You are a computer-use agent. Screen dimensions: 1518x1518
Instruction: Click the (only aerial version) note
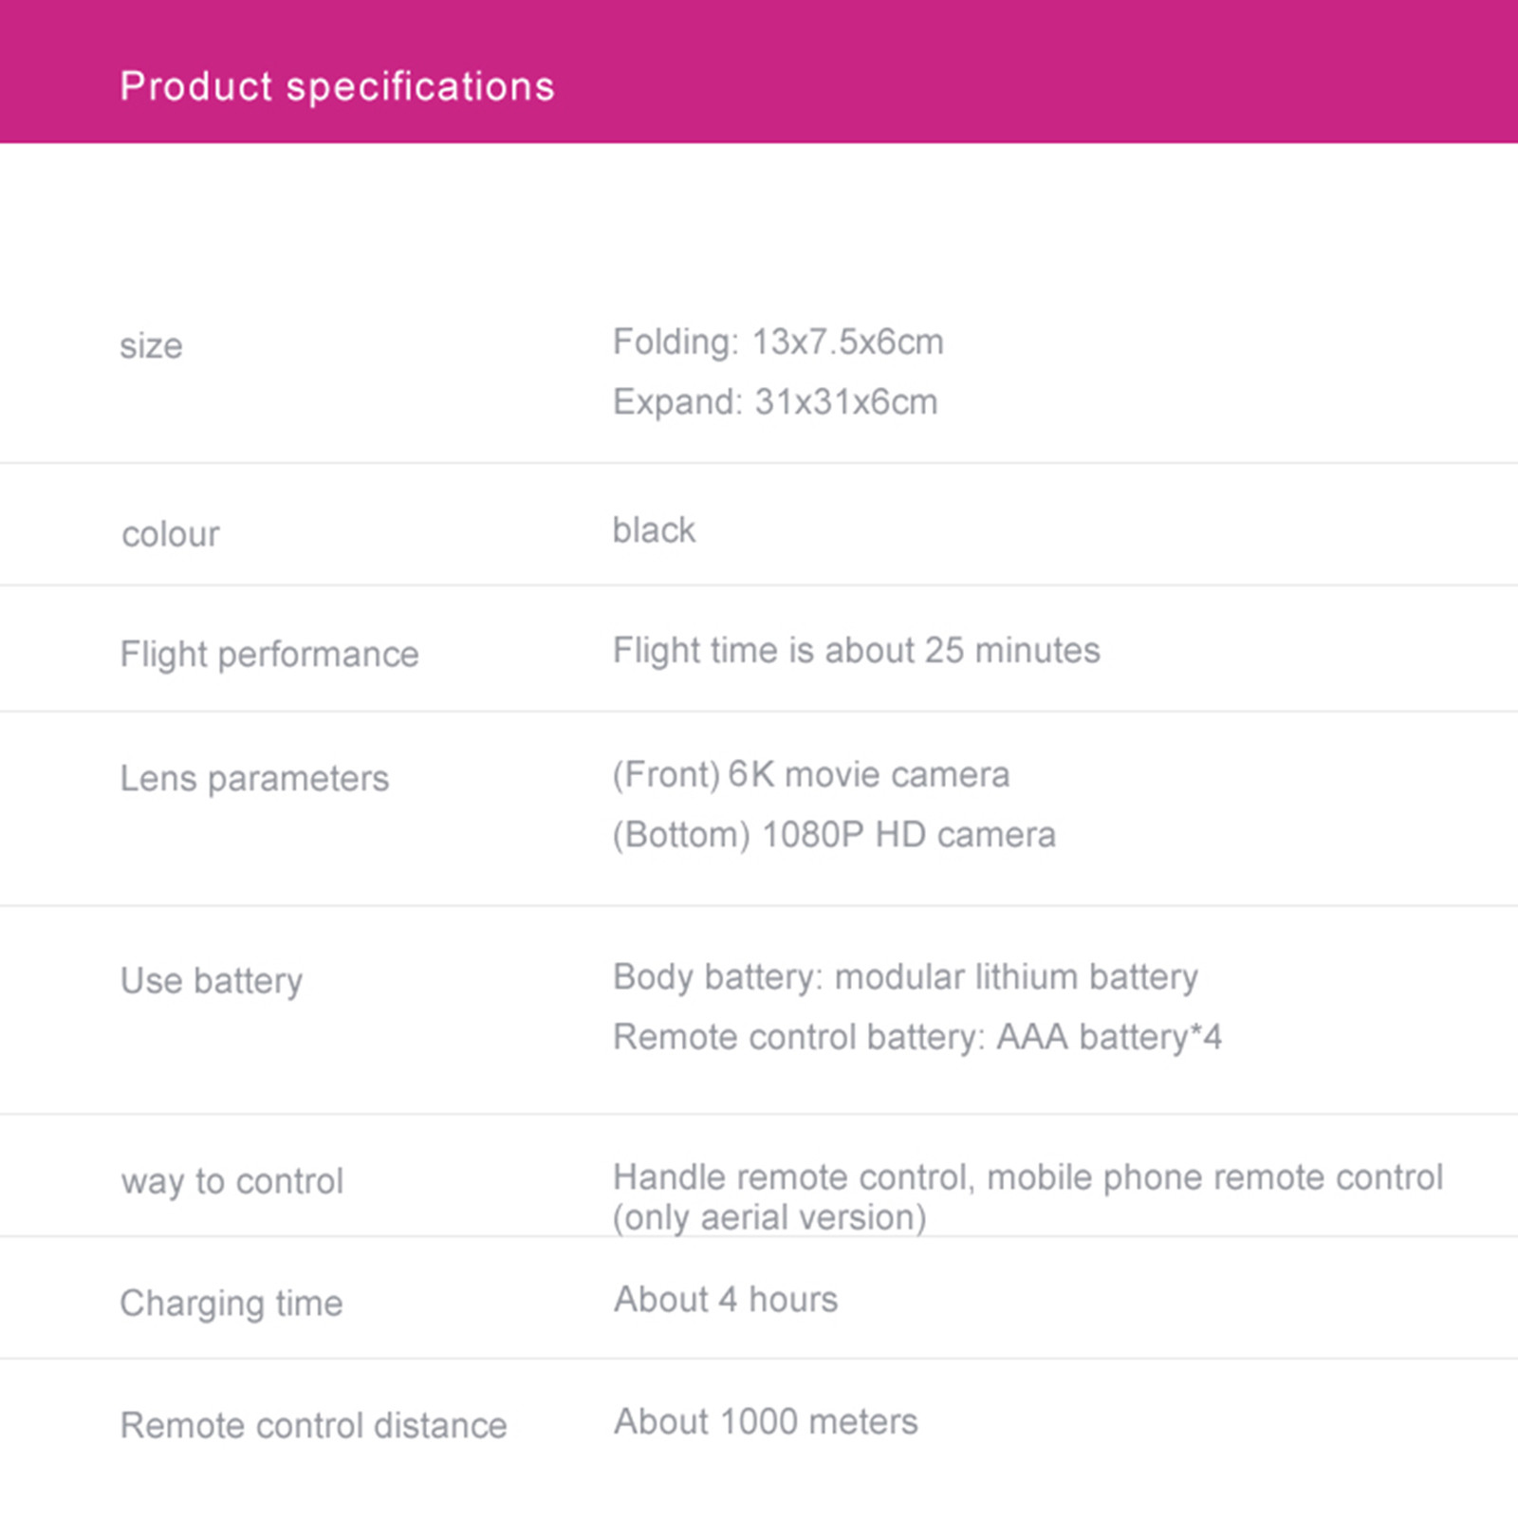click(x=769, y=1218)
